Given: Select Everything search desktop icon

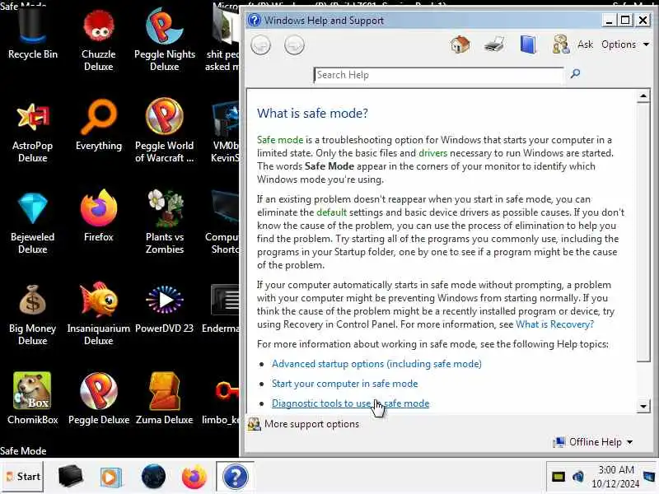Looking at the screenshot, I should pyautogui.click(x=99, y=125).
